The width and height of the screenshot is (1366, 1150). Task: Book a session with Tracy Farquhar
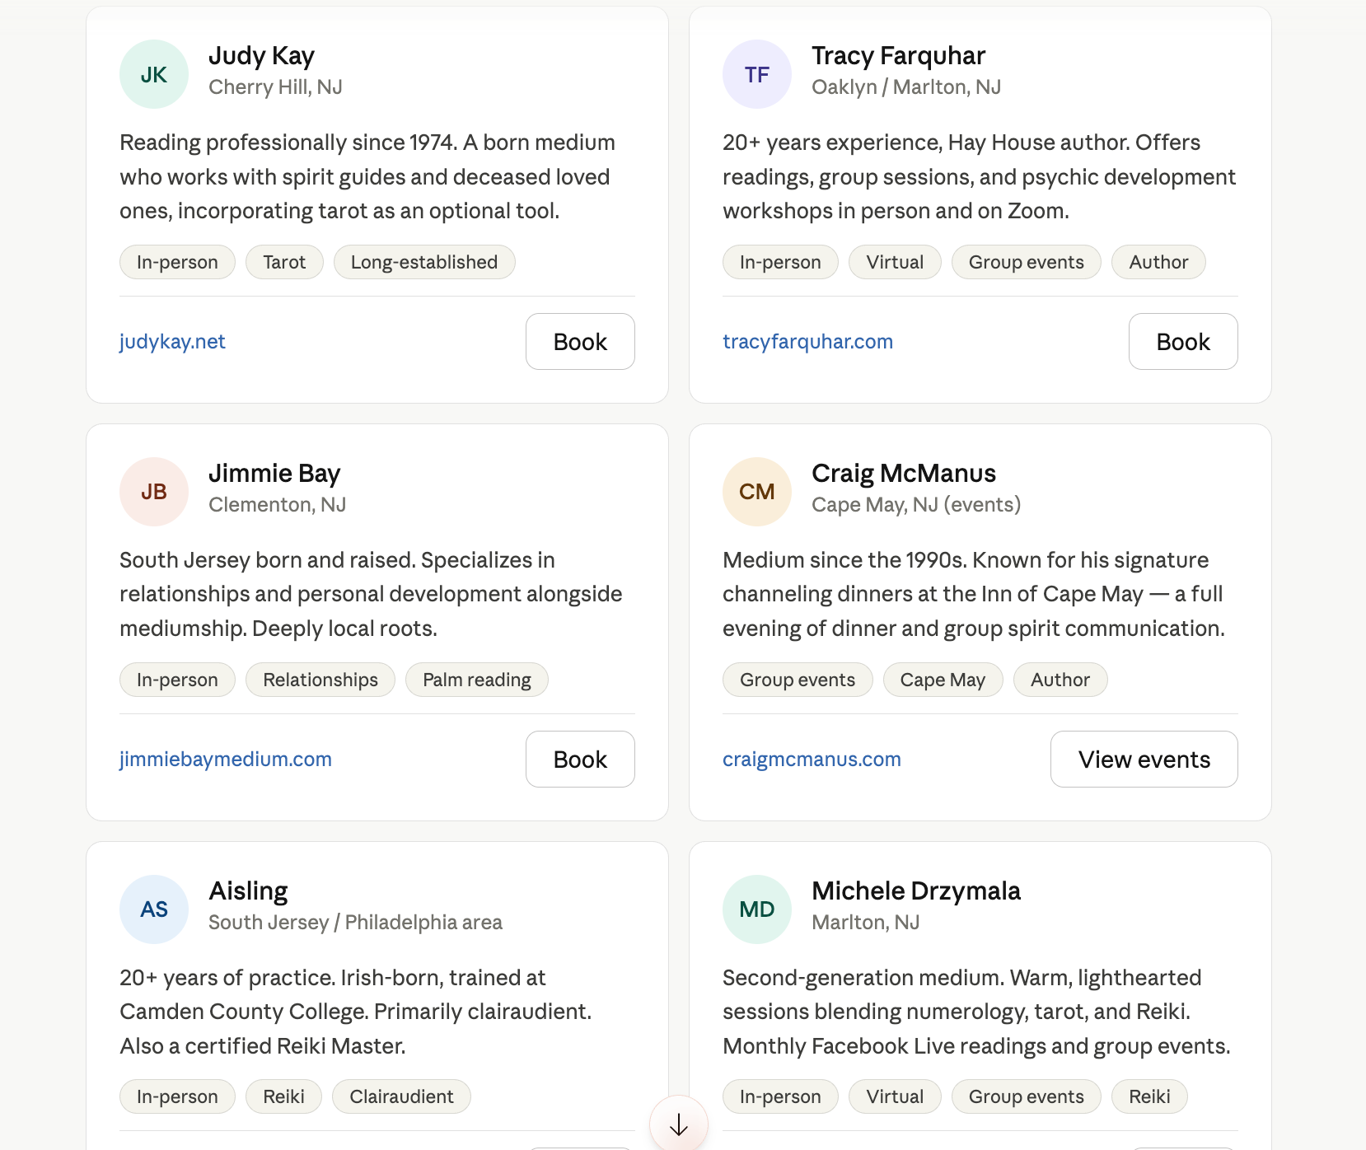1183,342
